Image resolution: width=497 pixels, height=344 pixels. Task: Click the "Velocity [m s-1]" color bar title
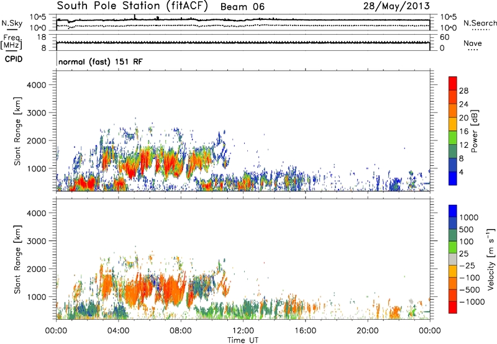click(491, 259)
